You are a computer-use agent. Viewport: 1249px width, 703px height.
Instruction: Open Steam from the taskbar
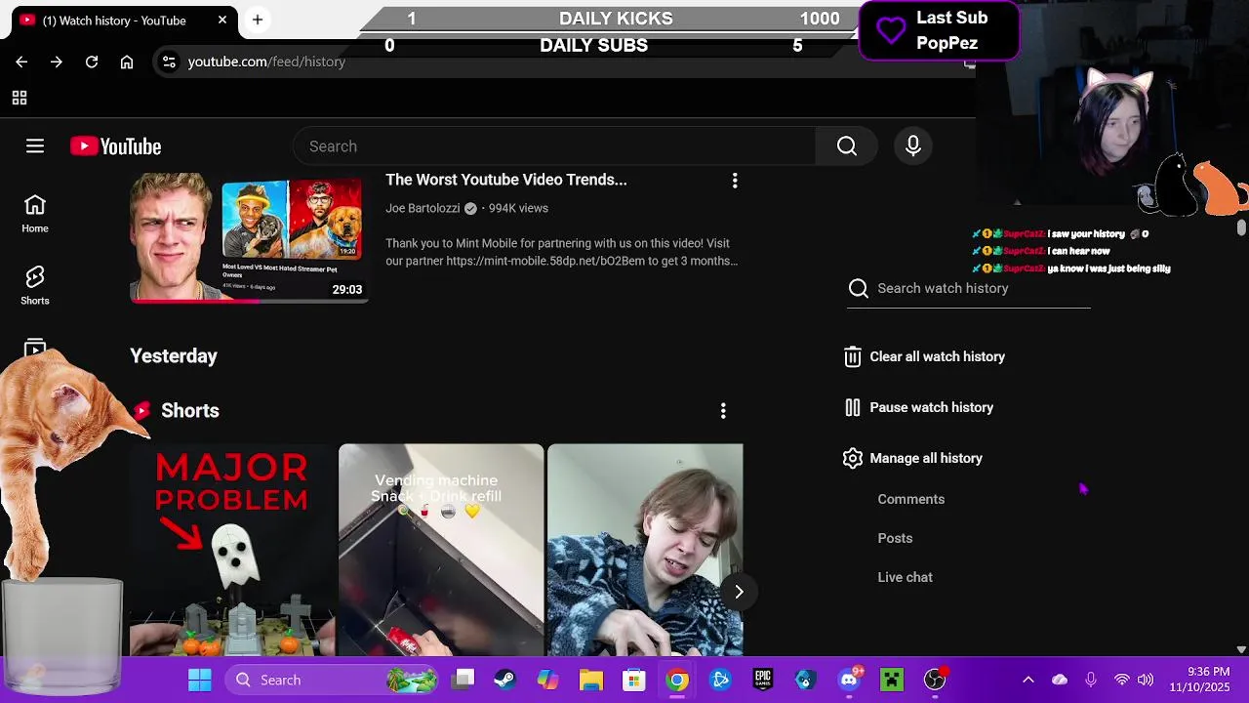[x=504, y=680]
